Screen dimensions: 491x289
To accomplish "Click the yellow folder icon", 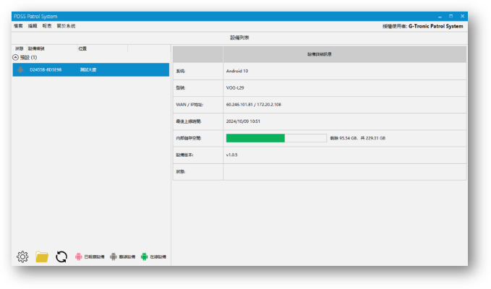I will [42, 256].
